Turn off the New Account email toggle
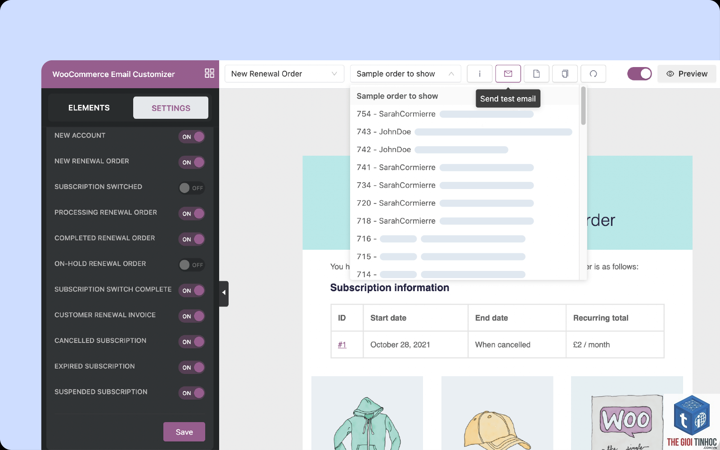Screen dimensions: 720x450 192,137
